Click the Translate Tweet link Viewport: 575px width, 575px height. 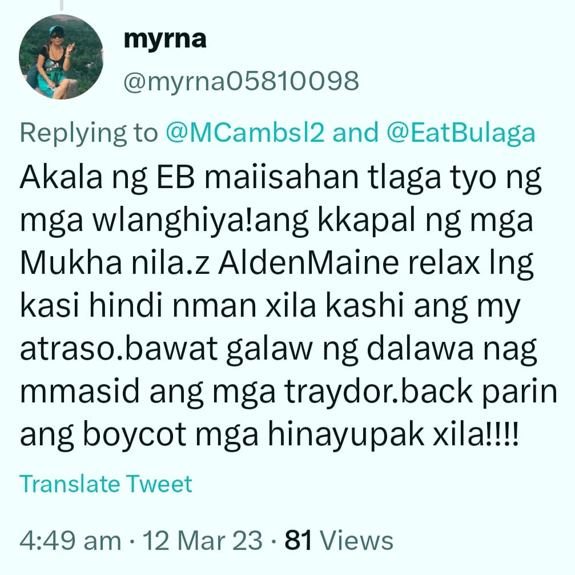coord(106,484)
